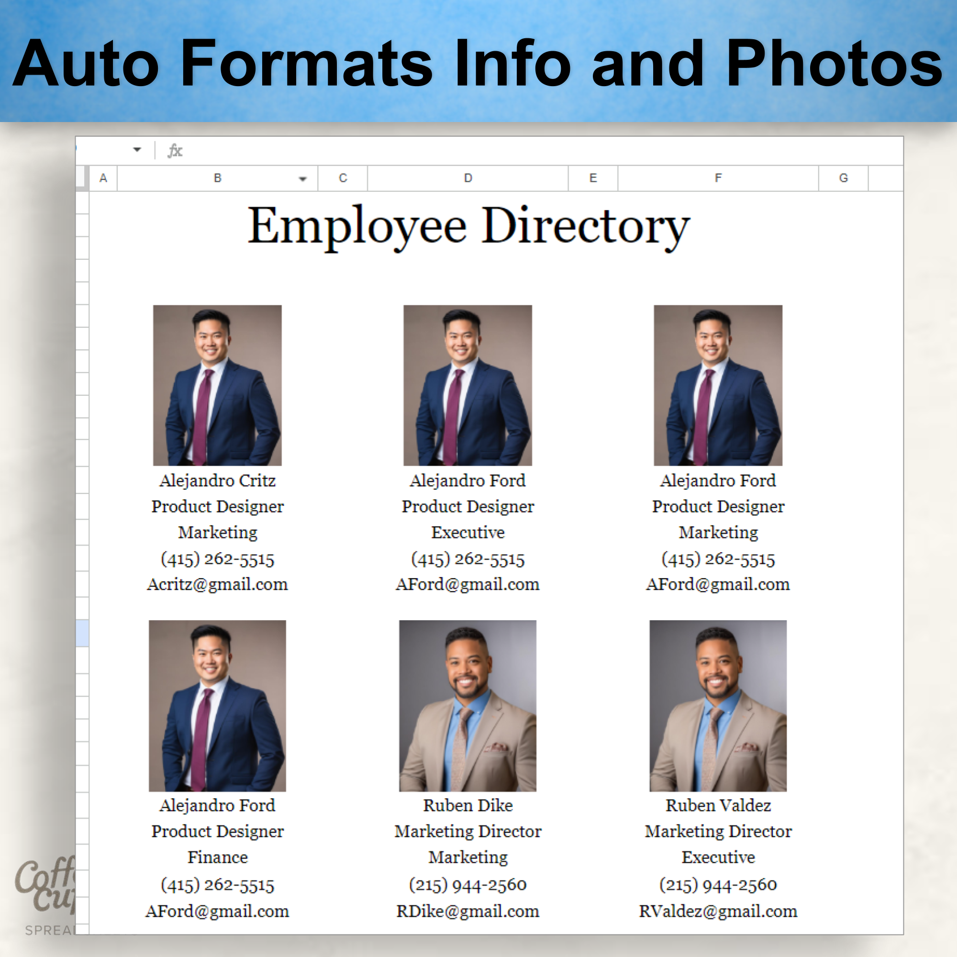Select the Alejandro Ford Executive photo
Screen dimensions: 957x957
tap(467, 385)
